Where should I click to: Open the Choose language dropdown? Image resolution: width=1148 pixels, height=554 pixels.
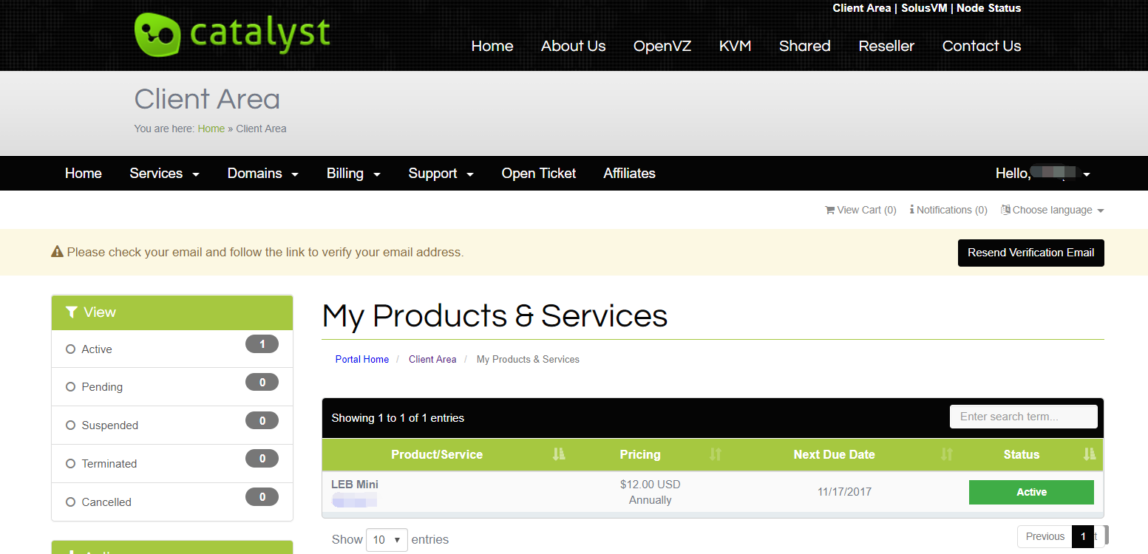[x=1053, y=210]
